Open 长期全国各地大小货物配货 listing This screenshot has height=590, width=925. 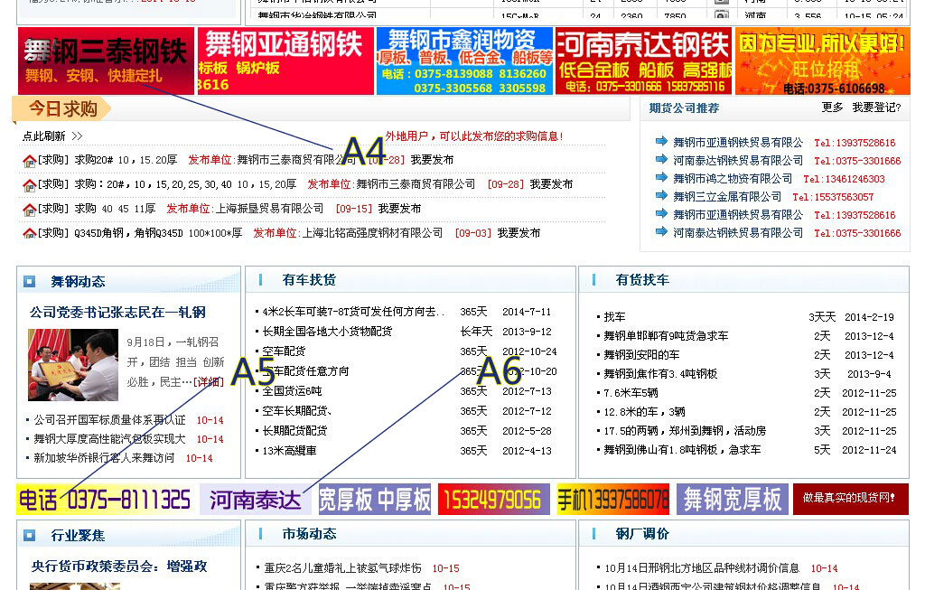(x=327, y=332)
